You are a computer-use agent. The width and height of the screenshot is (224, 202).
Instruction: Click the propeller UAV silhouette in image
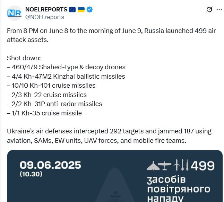click(x=165, y=166)
